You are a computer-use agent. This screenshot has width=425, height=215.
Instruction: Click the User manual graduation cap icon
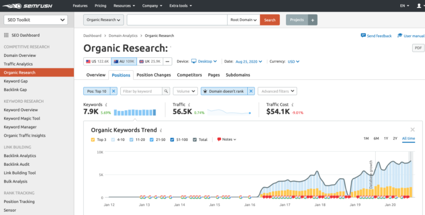point(400,36)
